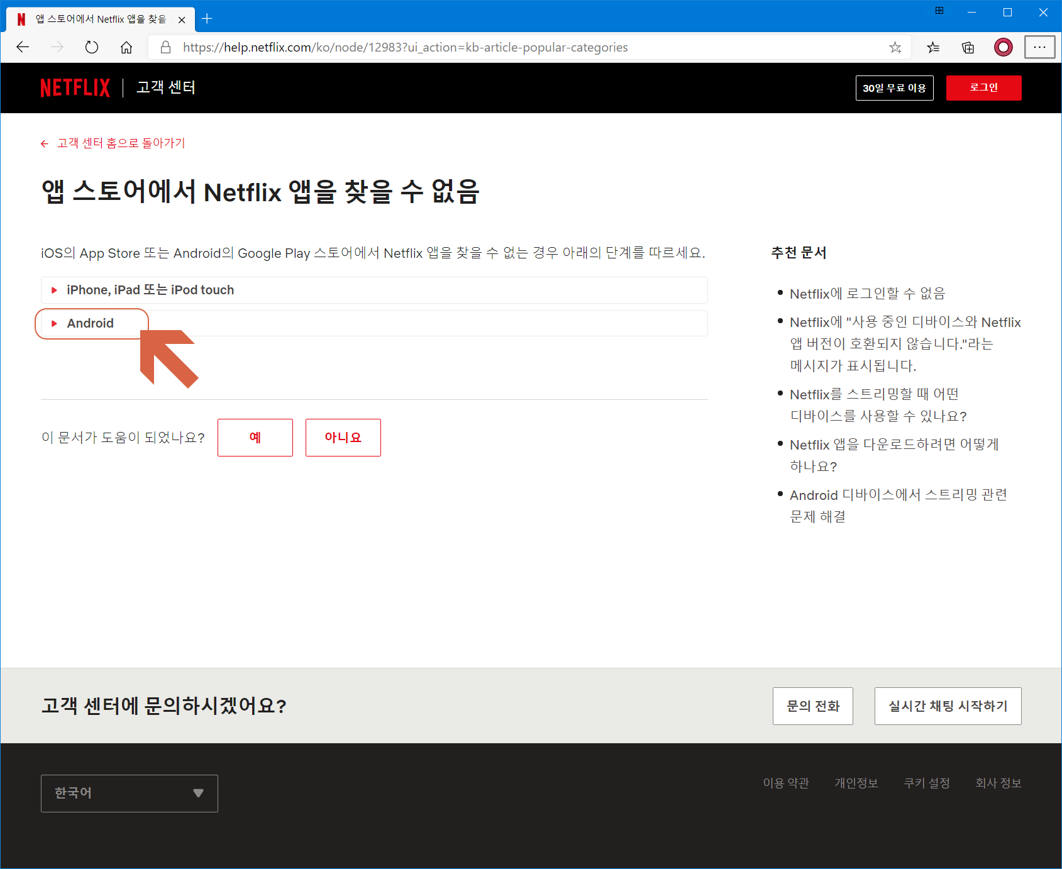This screenshot has width=1062, height=869.
Task: Open Netflix에 로그인할 수 없음 article
Action: point(867,294)
